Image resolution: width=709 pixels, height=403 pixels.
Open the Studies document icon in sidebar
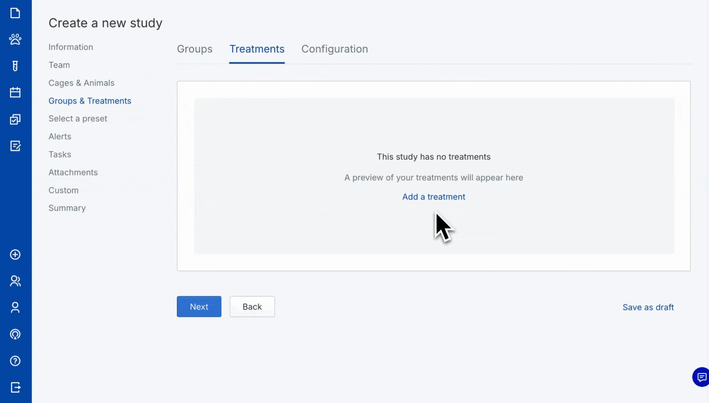15,13
